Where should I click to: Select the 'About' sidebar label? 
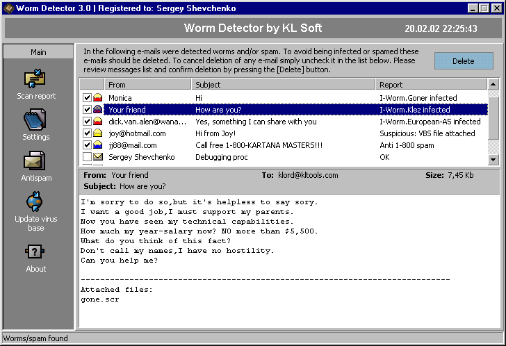point(36,269)
